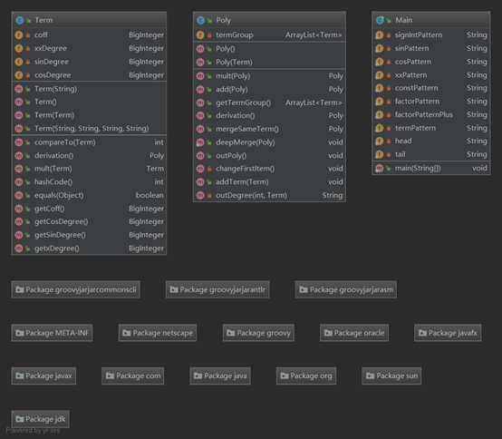Click the method icon next to hashCode()
This screenshot has width=502, height=439.
pyautogui.click(x=18, y=182)
